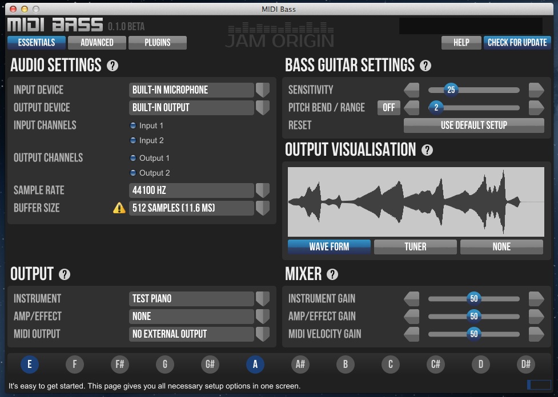The height and width of the screenshot is (397, 558).
Task: Switch to Essentials tab
Action: click(37, 43)
